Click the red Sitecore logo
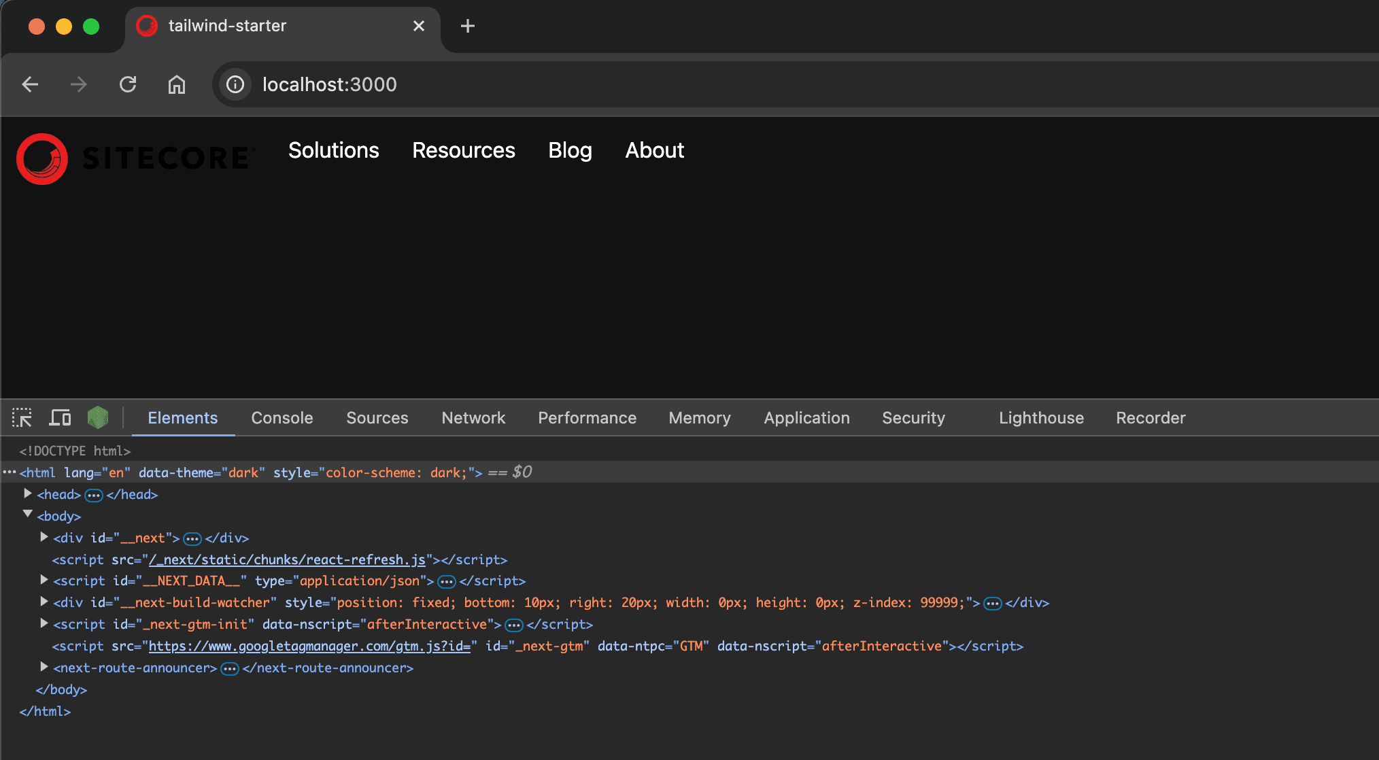 point(42,158)
